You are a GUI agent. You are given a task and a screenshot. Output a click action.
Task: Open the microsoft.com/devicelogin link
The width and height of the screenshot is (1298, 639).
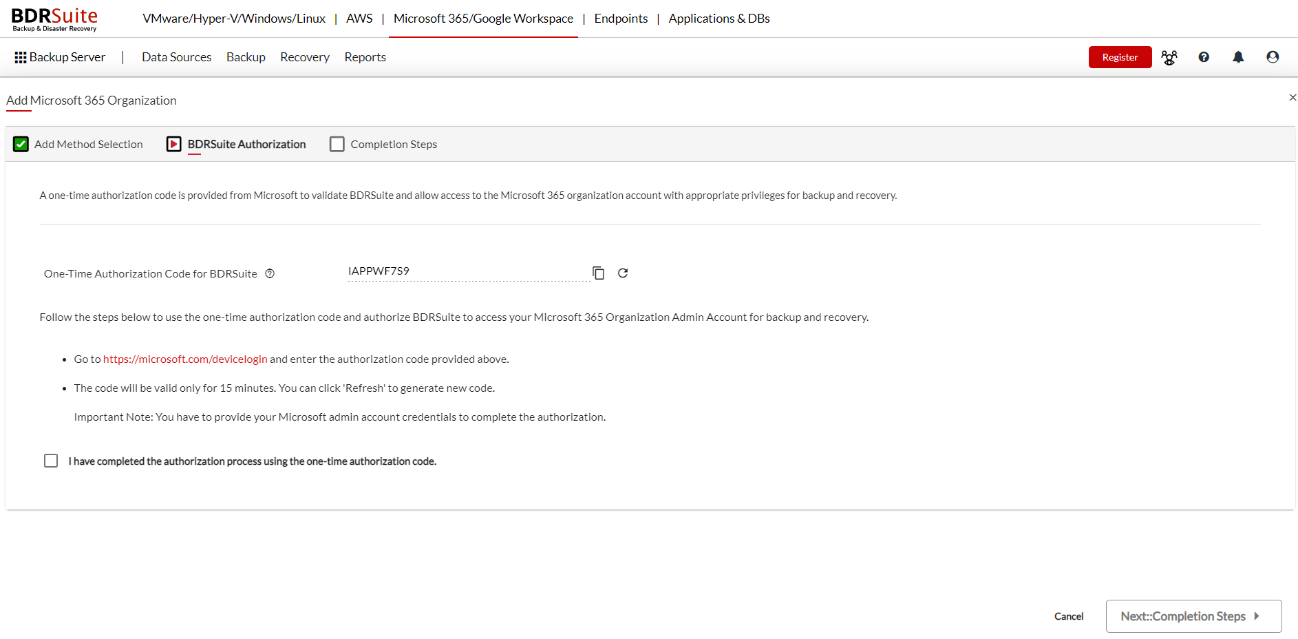click(x=185, y=359)
